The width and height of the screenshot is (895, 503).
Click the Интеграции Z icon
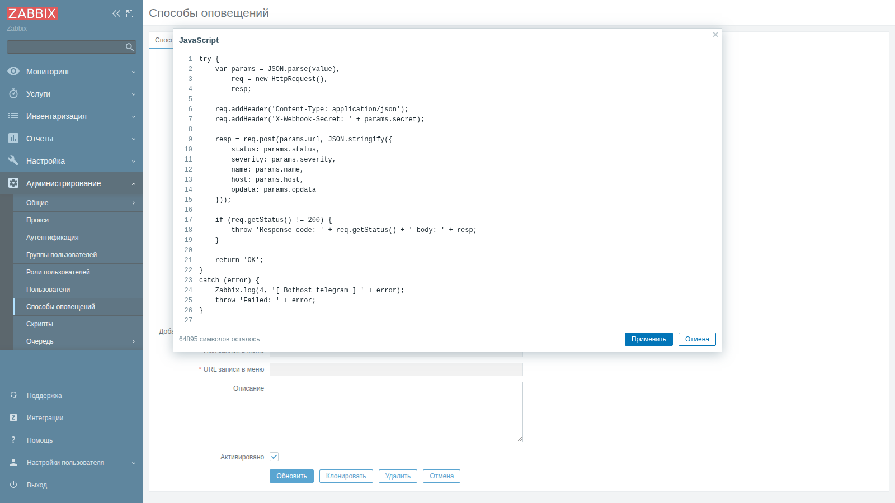13,417
